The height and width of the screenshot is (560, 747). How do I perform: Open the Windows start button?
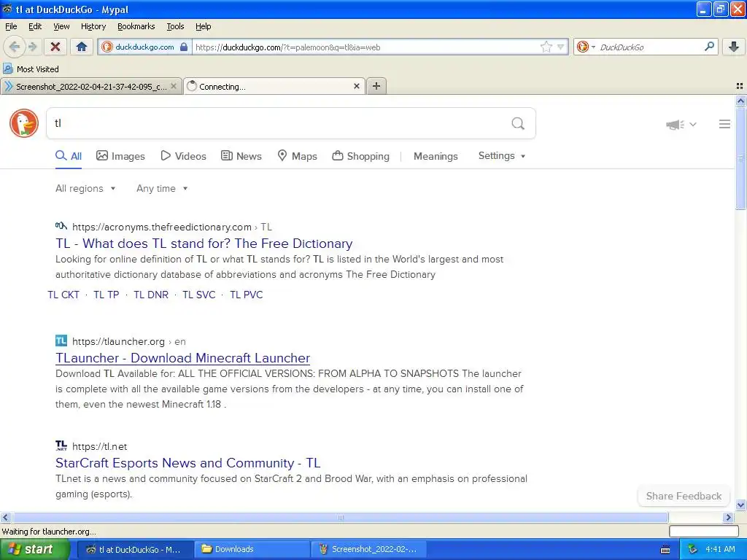click(34, 550)
